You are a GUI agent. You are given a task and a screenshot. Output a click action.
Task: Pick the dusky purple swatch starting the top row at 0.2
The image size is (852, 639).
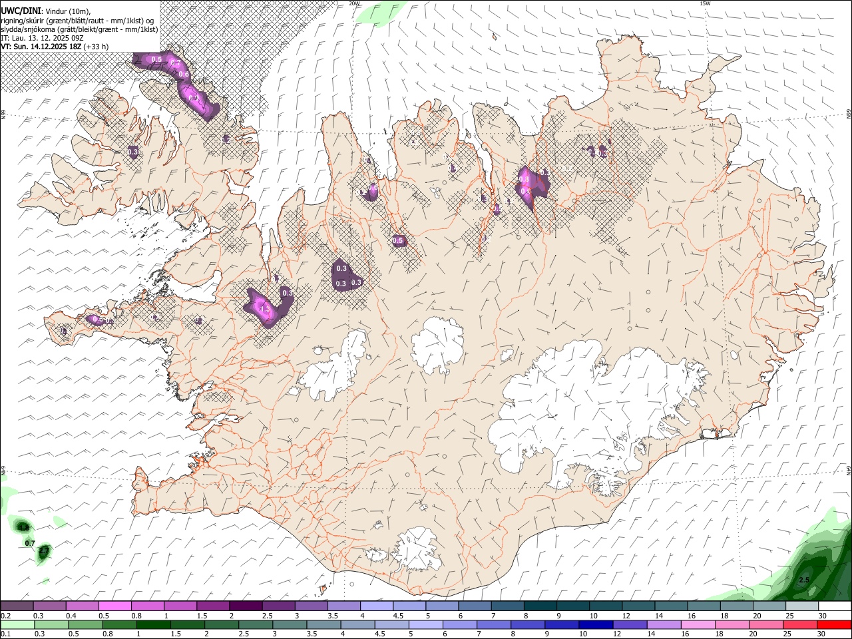point(17,606)
